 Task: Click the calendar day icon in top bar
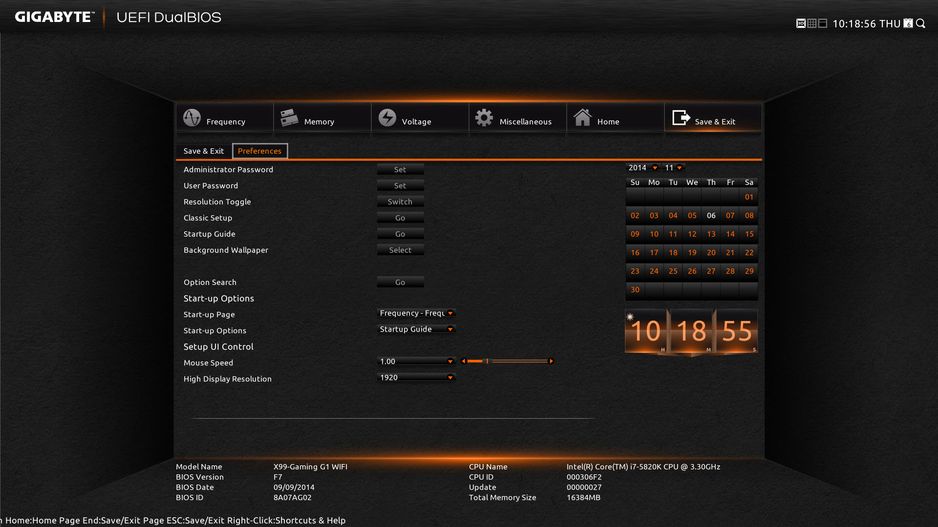pyautogui.click(x=908, y=23)
